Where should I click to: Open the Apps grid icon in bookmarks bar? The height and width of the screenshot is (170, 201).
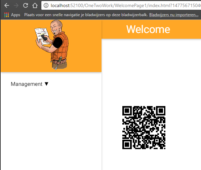tap(6, 15)
